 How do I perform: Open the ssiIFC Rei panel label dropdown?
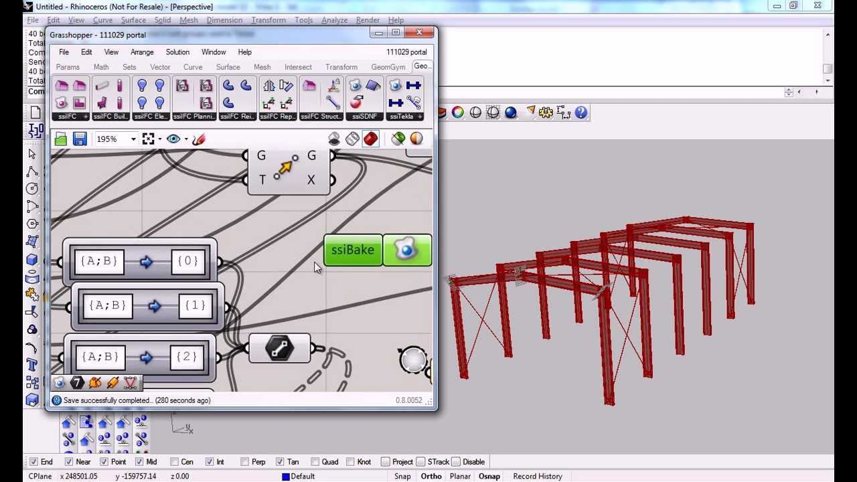pos(238,116)
